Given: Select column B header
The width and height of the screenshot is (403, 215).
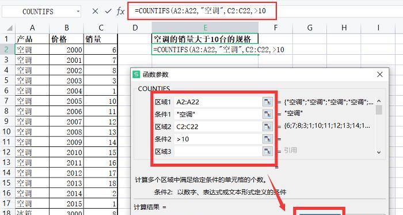Looking at the screenshot, I should [67, 28].
